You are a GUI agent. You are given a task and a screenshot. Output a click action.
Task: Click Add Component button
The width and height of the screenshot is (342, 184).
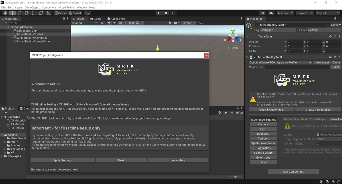pos(293,171)
